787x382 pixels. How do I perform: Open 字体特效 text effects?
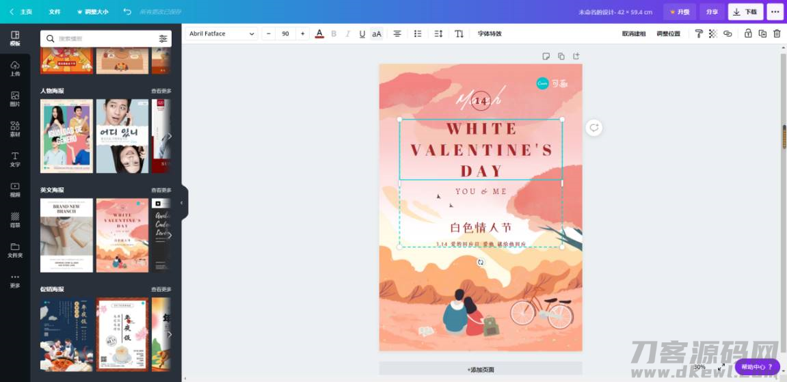coord(490,33)
